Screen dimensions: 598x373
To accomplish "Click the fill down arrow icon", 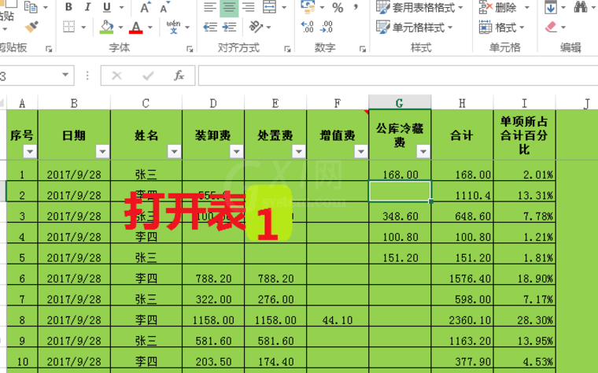I will (550, 7).
